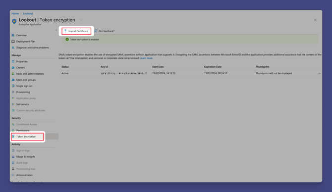332x192 pixels.
Task: Open the ellipsis menu beside page title
Action: click(81, 20)
